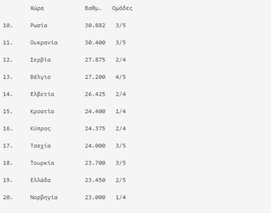Image resolution: width=271 pixels, height=213 pixels.
Task: Click the 4/5 teams value for Βέλγιο
Action: [x=121, y=77]
